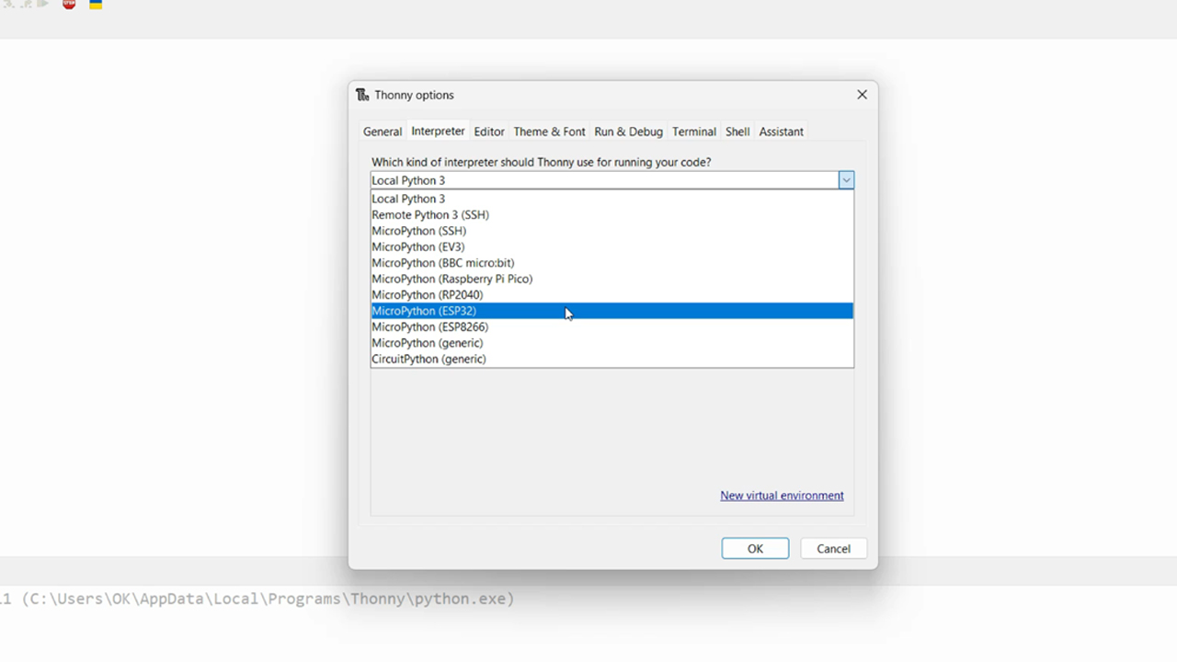This screenshot has height=662, width=1177.
Task: Open the Editor tab
Action: tap(489, 131)
